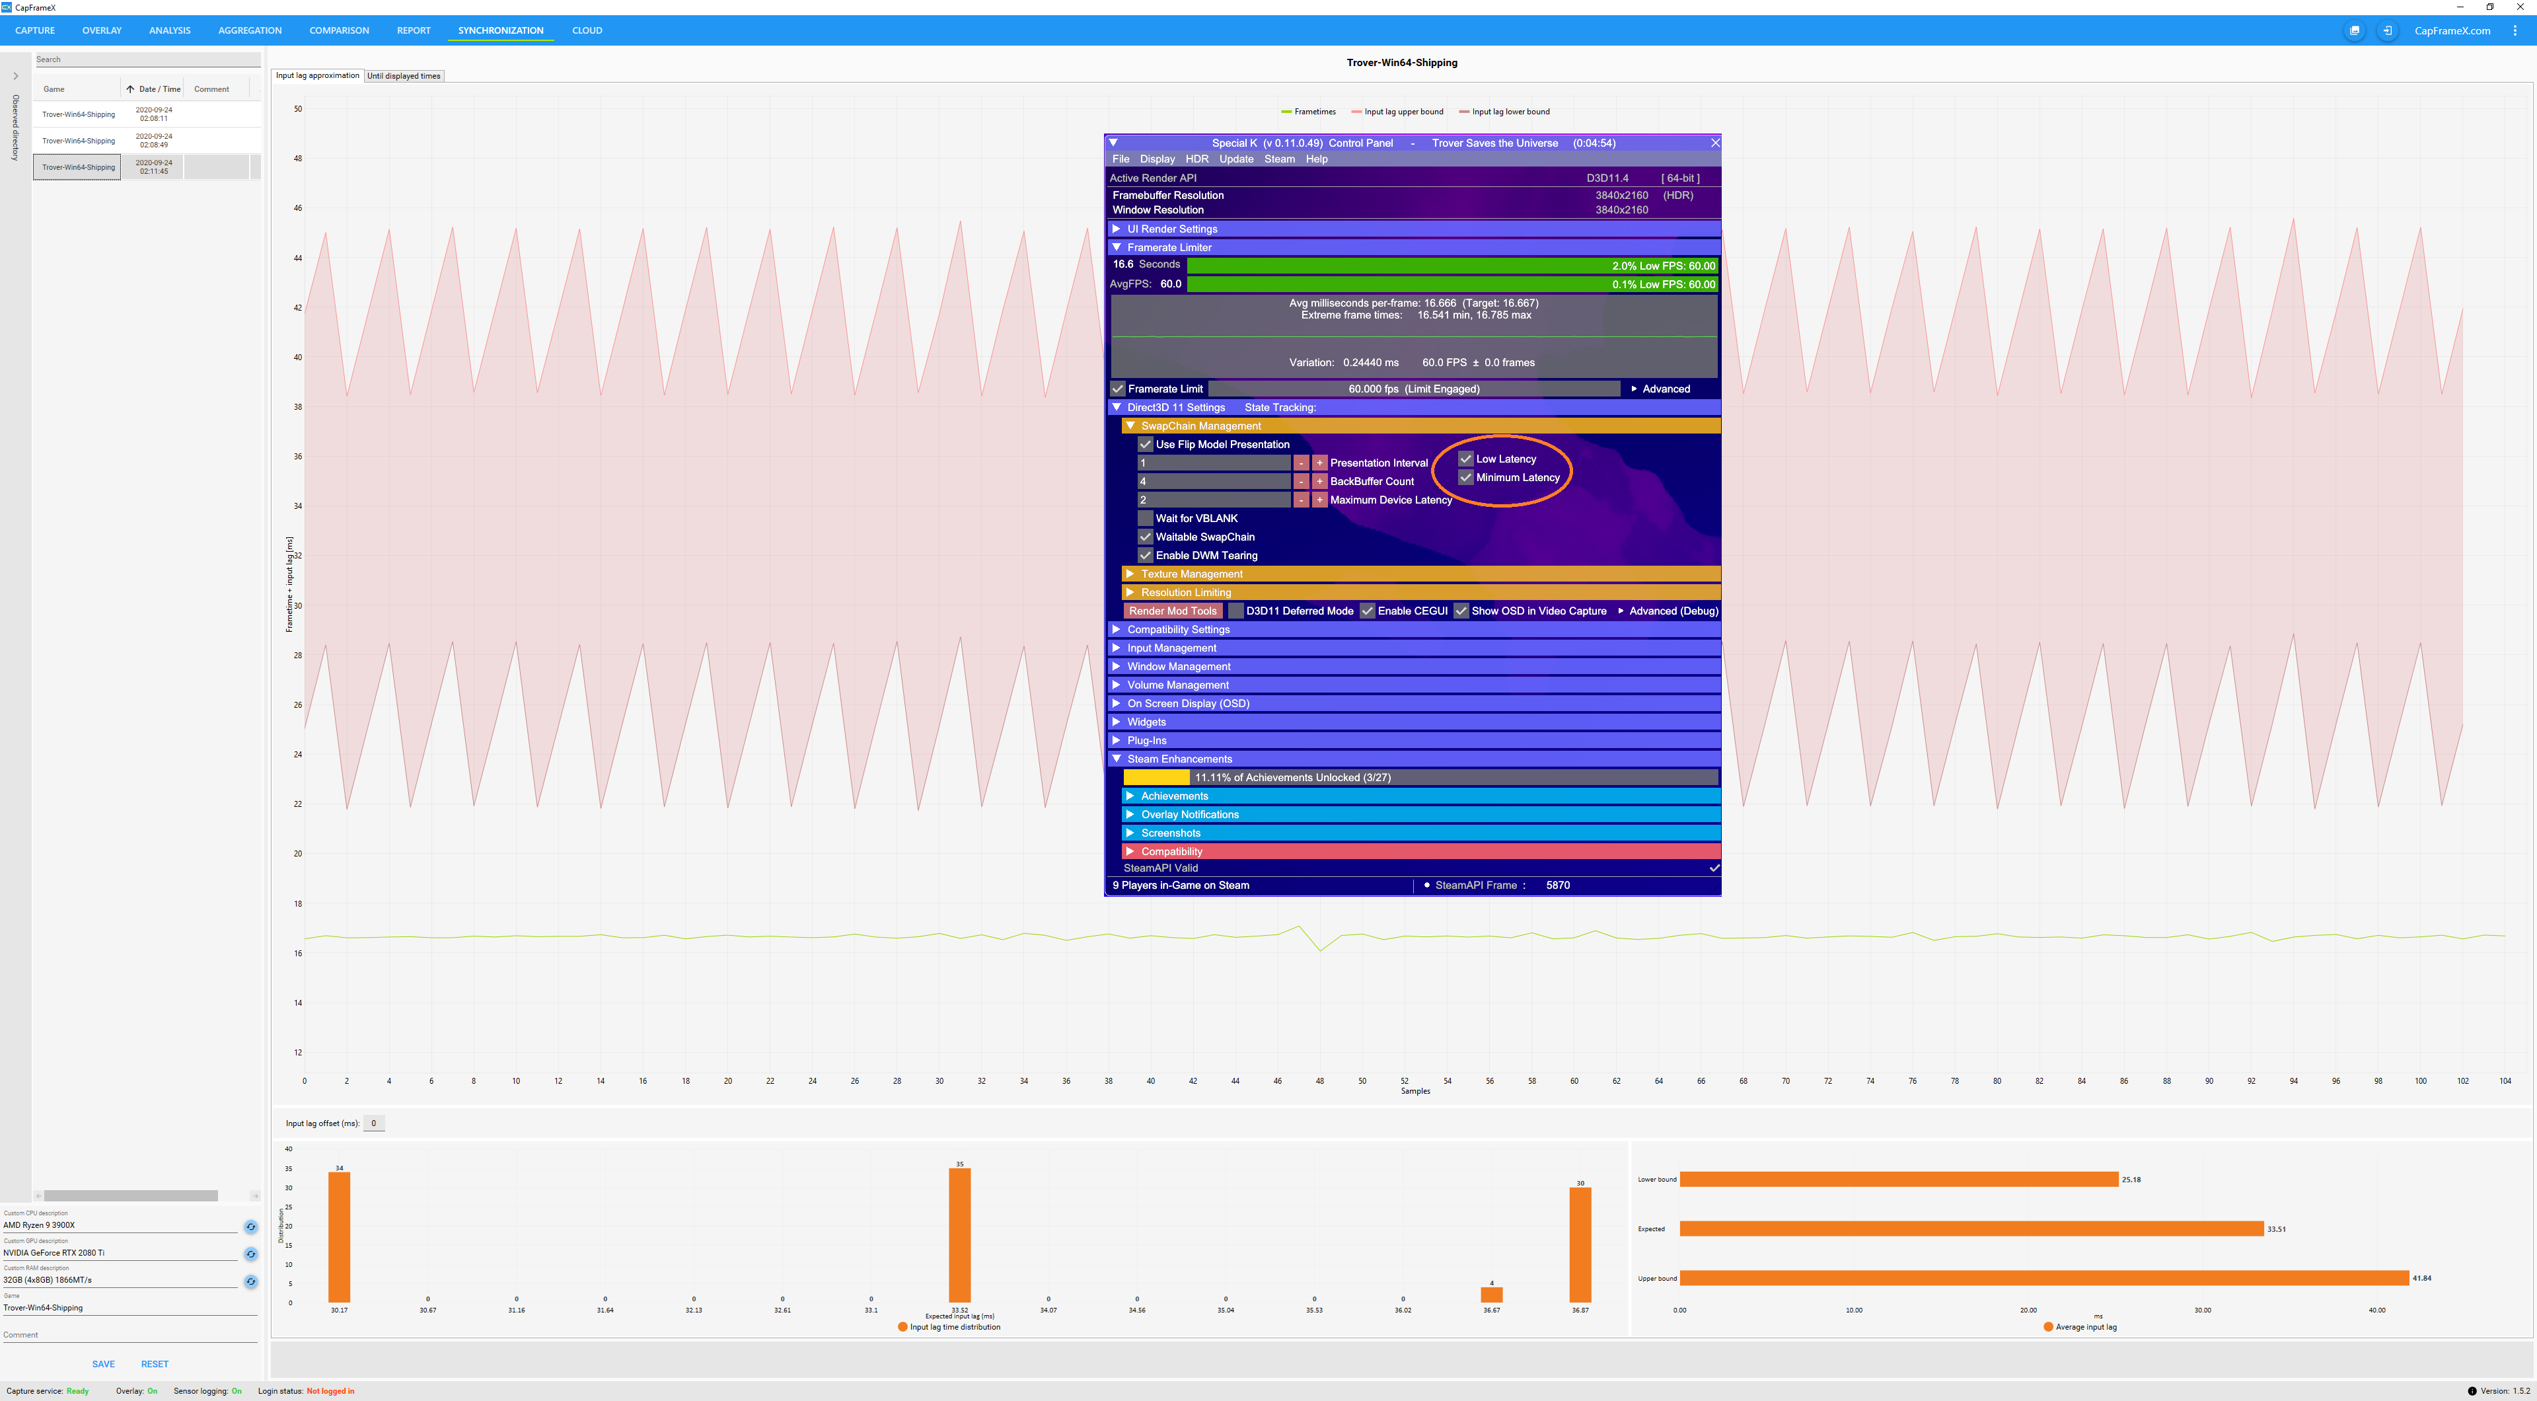The image size is (2537, 1401).
Task: Click the login arrow icon in header
Action: (x=2387, y=30)
